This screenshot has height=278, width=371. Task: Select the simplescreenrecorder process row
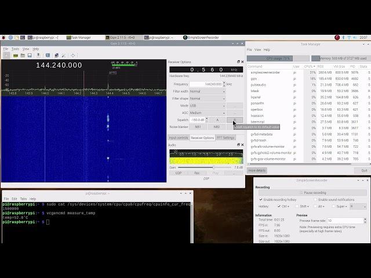[x=309, y=72]
